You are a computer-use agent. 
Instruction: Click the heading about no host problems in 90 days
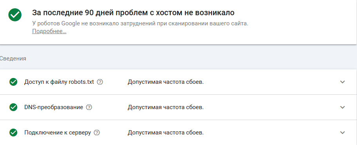[133, 13]
